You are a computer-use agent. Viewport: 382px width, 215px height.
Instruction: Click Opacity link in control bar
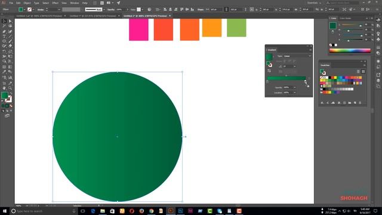pos(111,10)
